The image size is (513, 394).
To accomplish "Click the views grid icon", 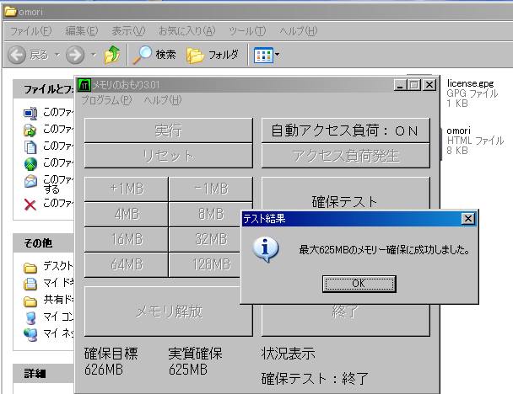I will [x=262, y=55].
